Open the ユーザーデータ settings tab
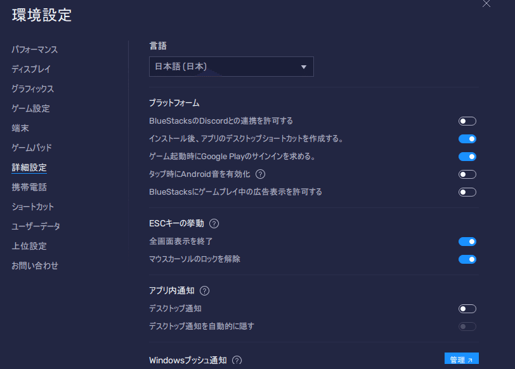The width and height of the screenshot is (515, 369). [36, 226]
